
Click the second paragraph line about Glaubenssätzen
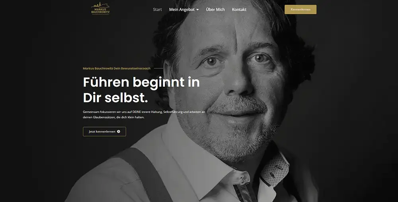pos(113,117)
